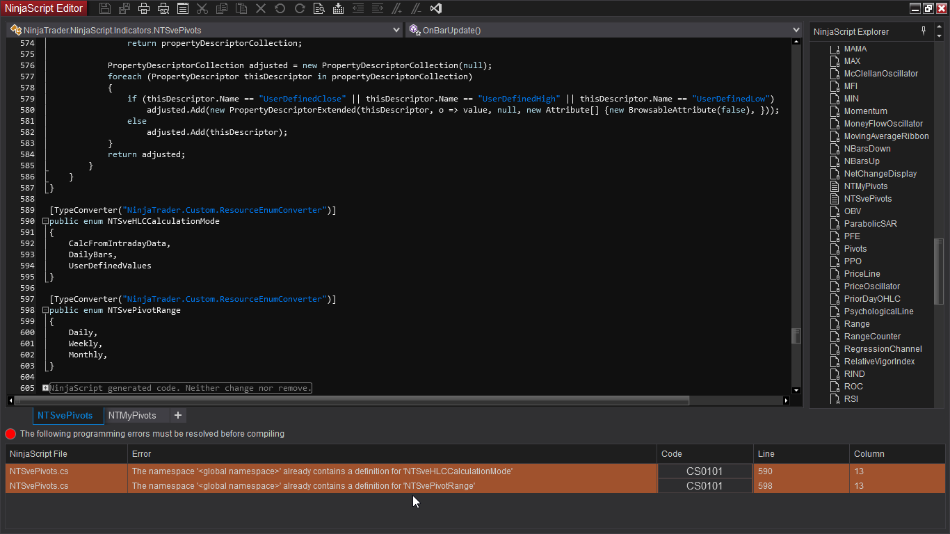Screen dimensions: 950x534
Task: Open ParabolicSAR in NinjaScript Explorer
Action: [870, 224]
